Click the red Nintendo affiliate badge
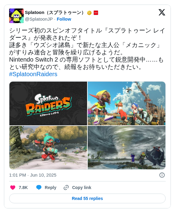The height and width of the screenshot is (213, 176). 96,13
